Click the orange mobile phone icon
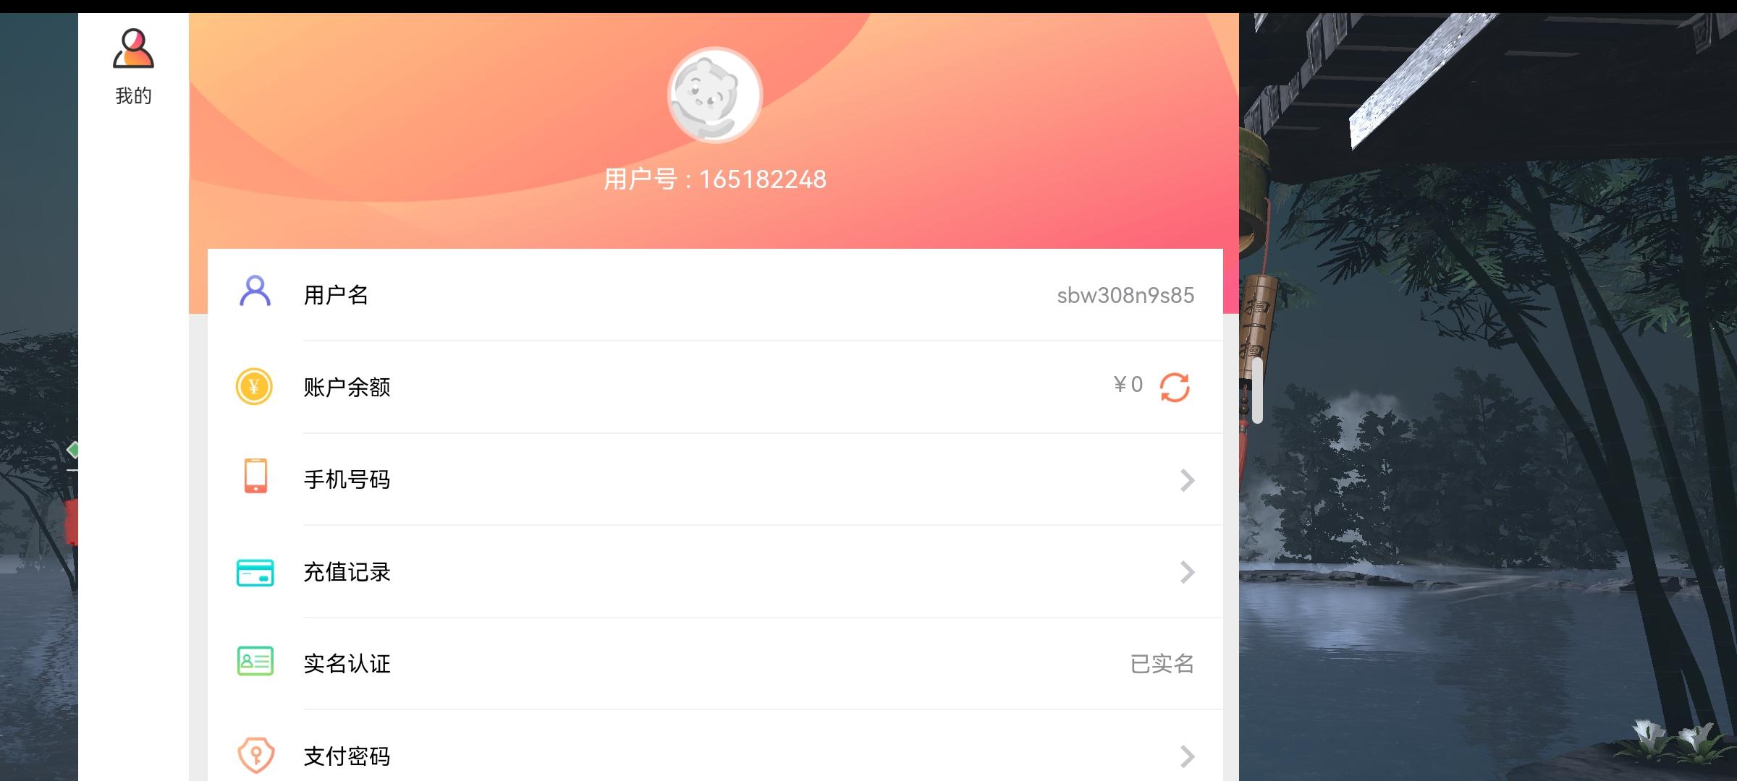Image resolution: width=1737 pixels, height=781 pixels. coord(255,476)
